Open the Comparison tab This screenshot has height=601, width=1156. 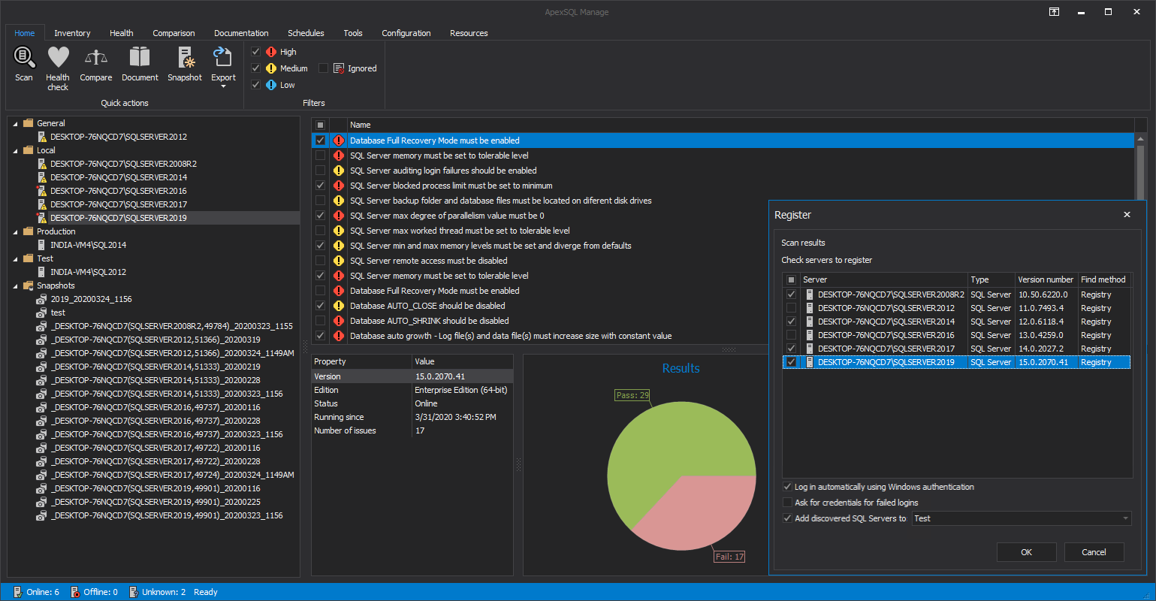pos(174,33)
